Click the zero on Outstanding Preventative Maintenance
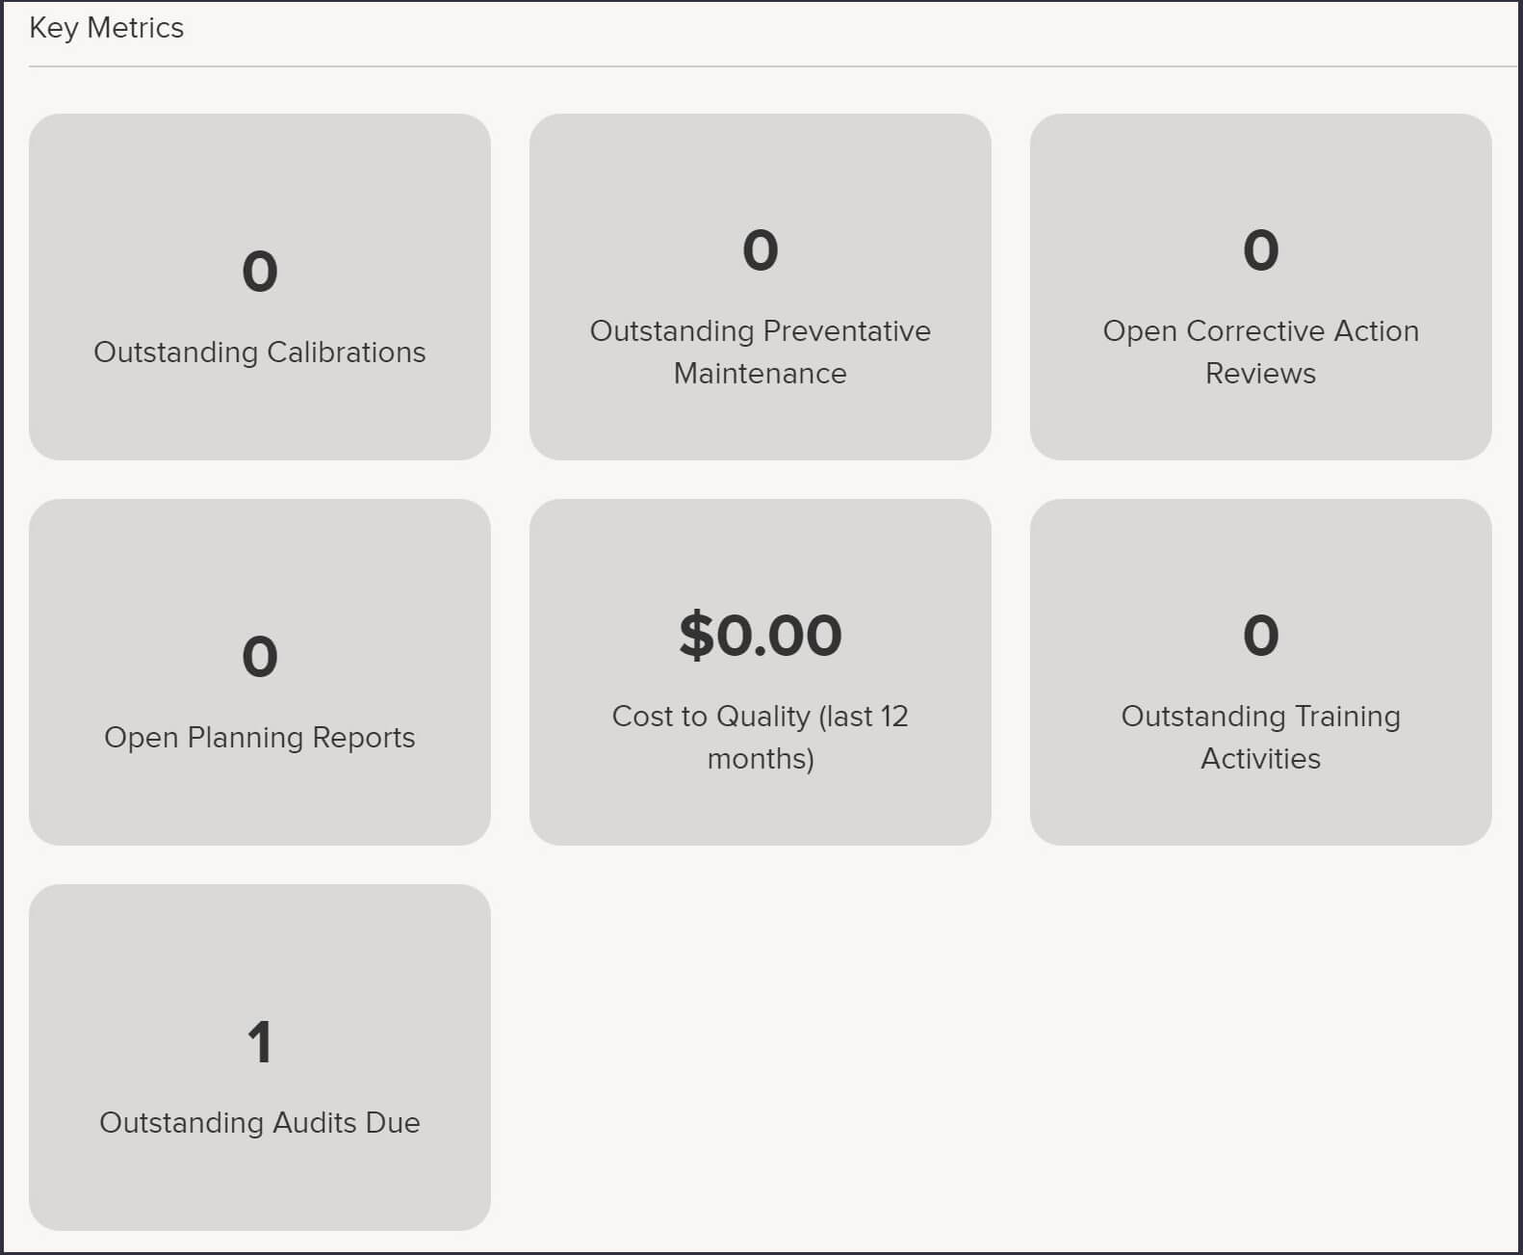Screen dimensions: 1523x1255 click(x=761, y=249)
